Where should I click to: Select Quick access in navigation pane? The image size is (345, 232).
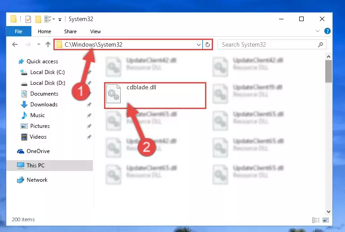click(42, 61)
